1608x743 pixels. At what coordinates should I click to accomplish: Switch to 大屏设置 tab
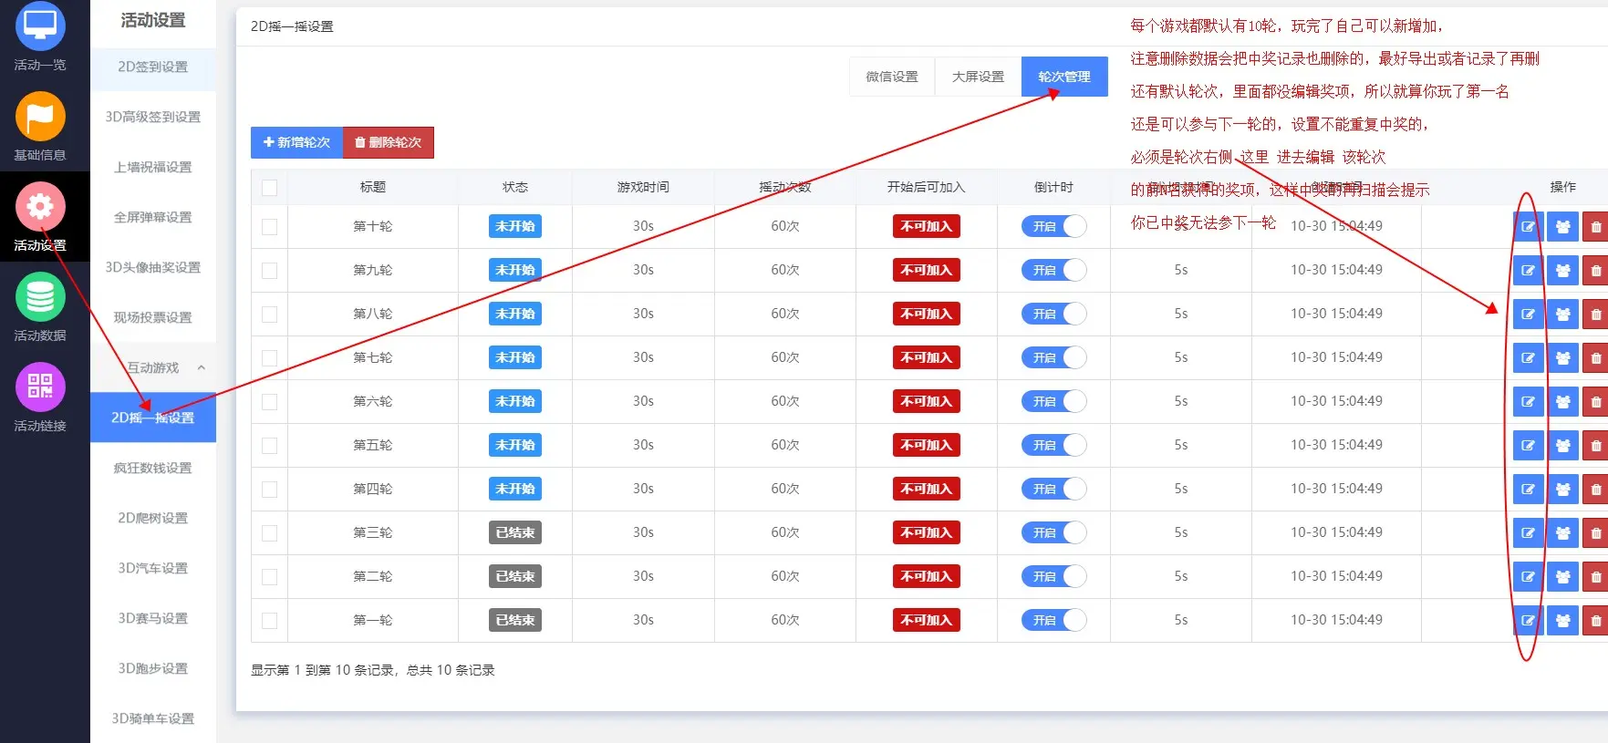pyautogui.click(x=978, y=77)
